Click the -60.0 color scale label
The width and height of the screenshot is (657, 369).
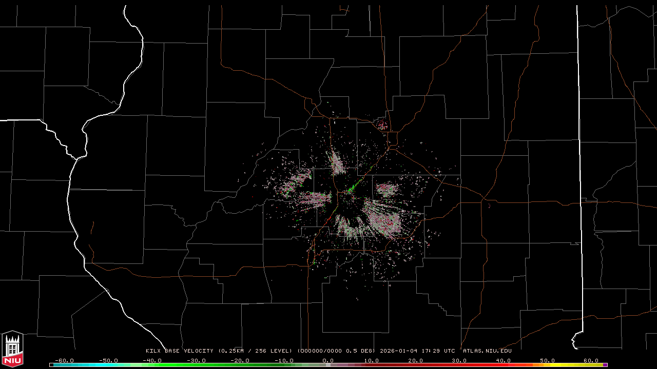pyautogui.click(x=64, y=360)
